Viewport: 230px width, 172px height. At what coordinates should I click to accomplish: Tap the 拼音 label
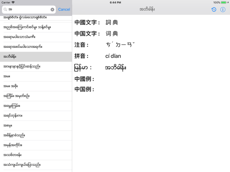[81, 56]
